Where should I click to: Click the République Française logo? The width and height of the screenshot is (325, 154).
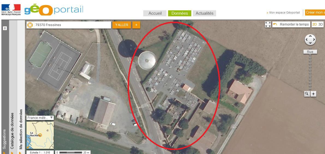(x=11, y=10)
